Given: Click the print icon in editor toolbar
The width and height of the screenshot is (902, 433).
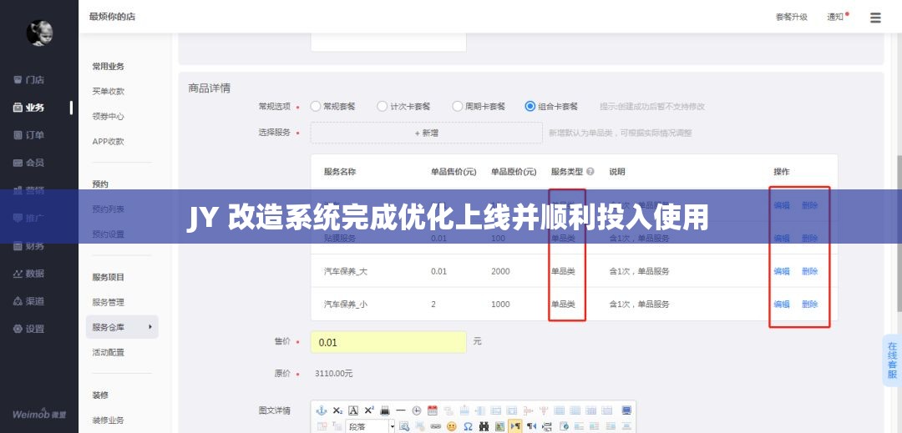Looking at the screenshot, I should click(385, 410).
